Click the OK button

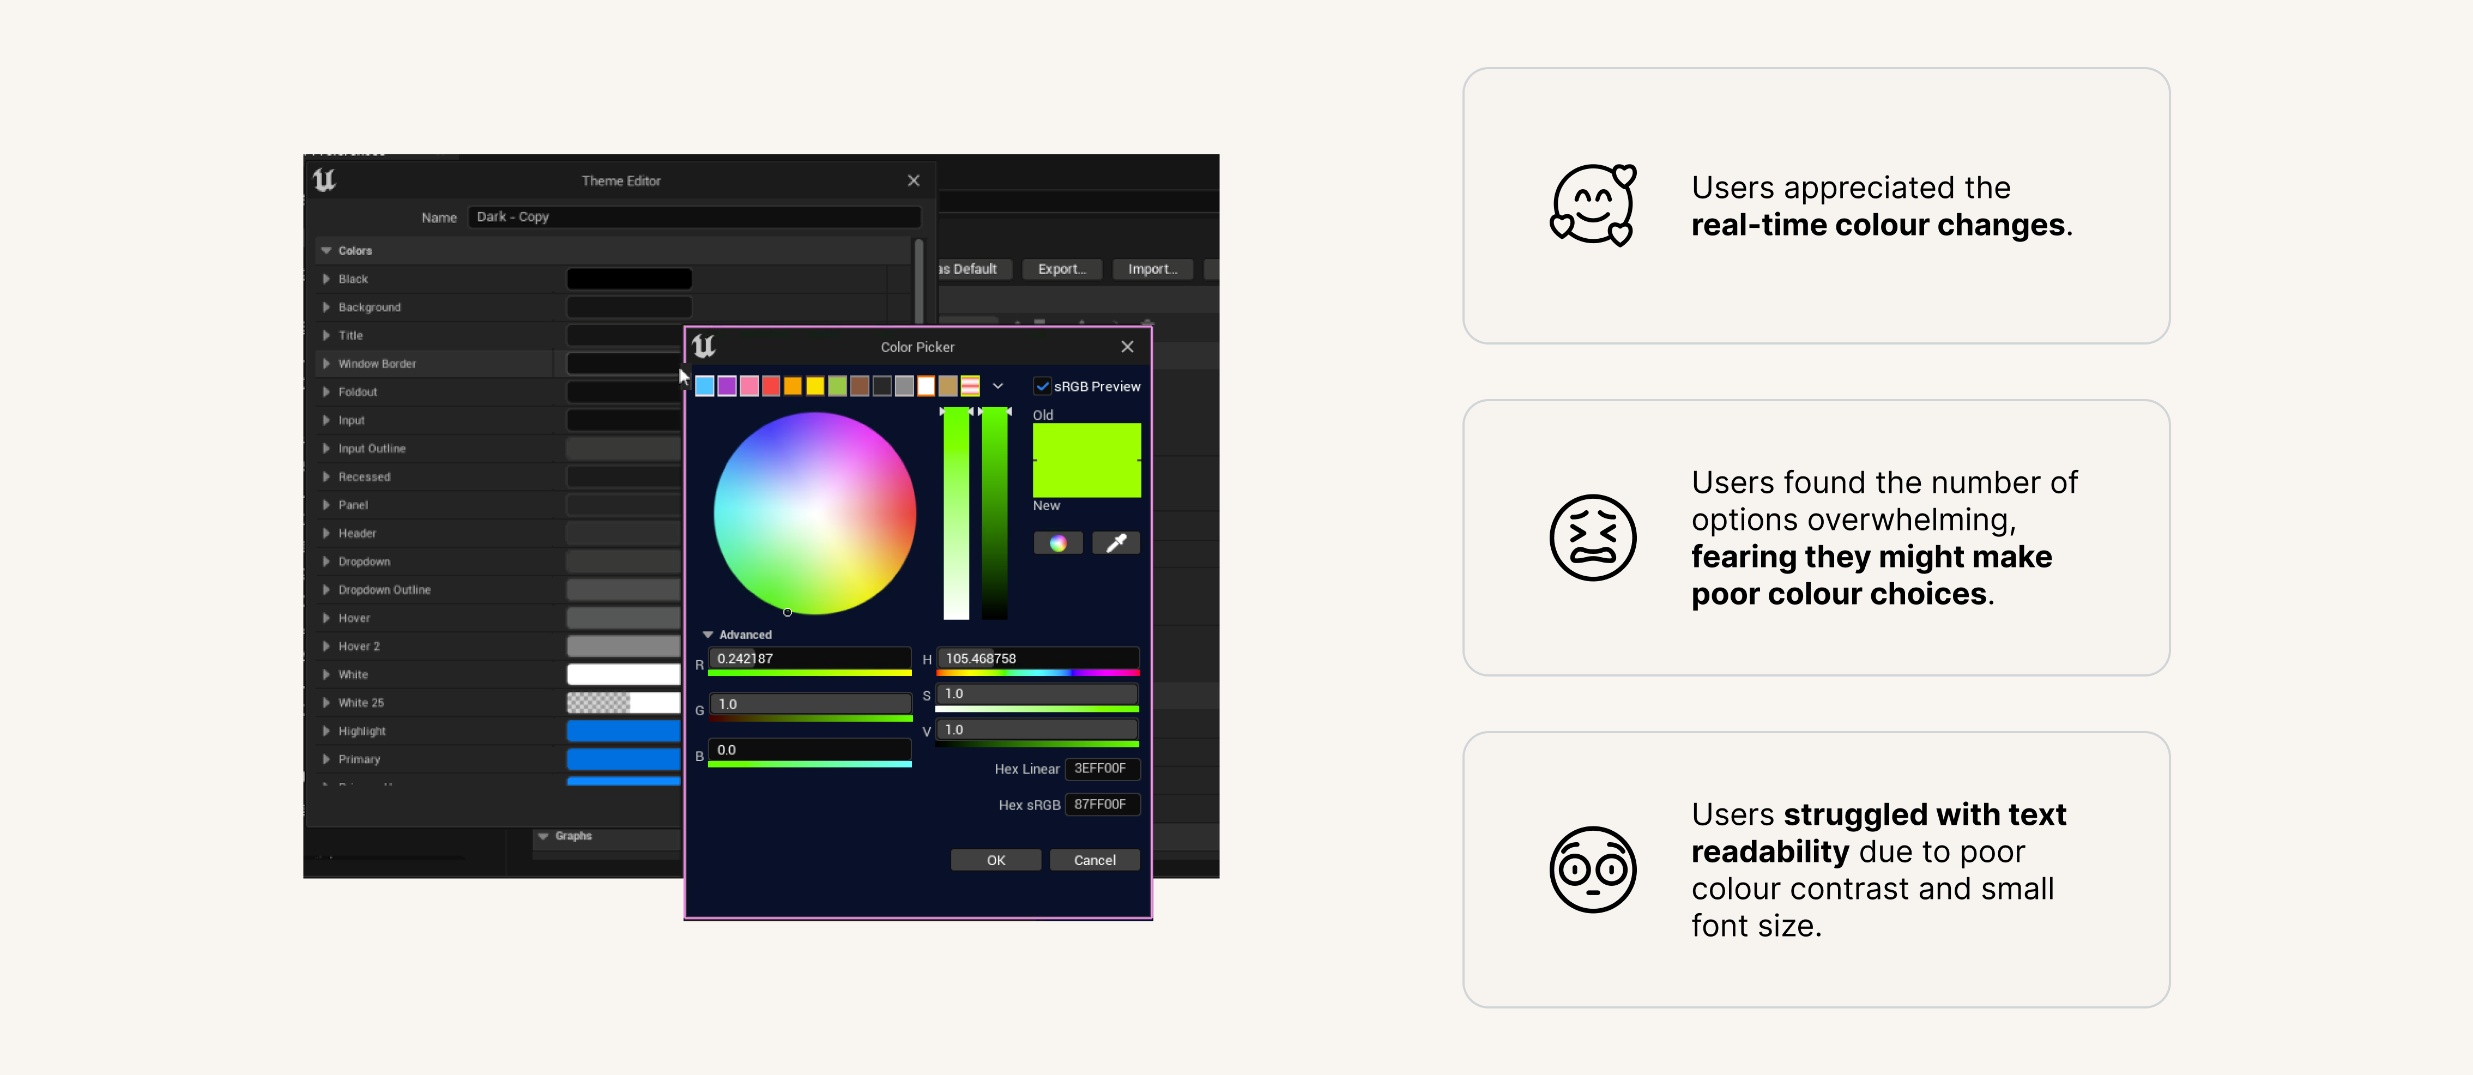click(x=995, y=860)
